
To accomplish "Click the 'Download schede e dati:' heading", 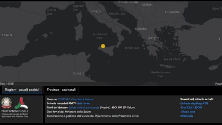I will [x=196, y=99].
